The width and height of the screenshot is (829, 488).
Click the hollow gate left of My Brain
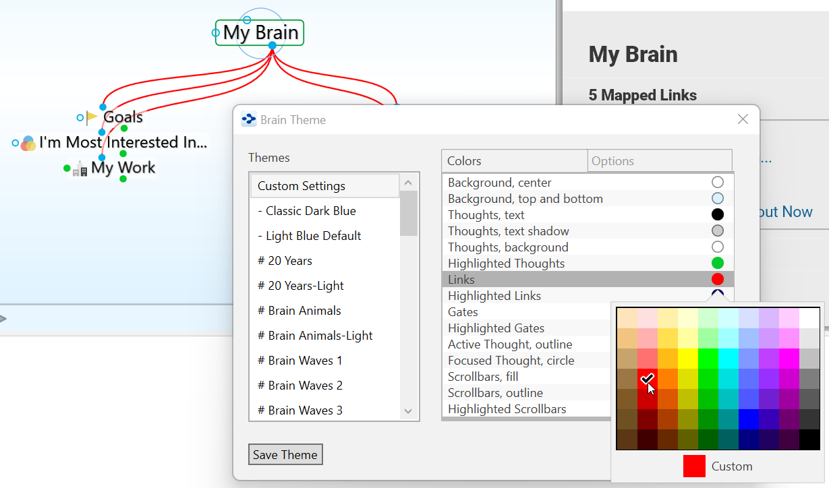pos(216,32)
